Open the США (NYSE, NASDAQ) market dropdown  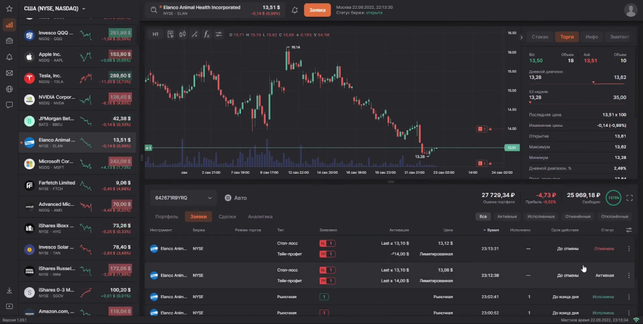(55, 9)
